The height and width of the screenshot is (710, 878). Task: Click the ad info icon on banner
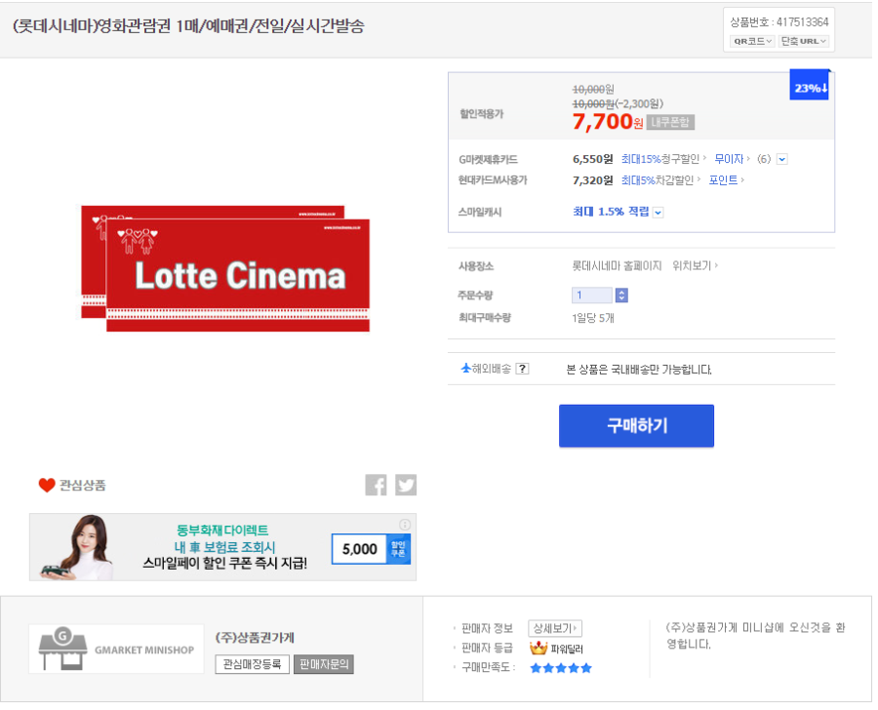click(x=405, y=525)
